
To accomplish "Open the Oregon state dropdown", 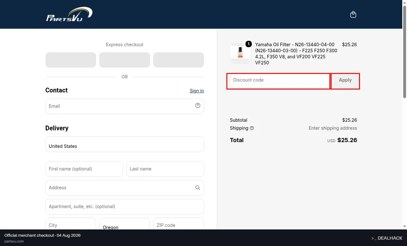I will pos(125,224).
